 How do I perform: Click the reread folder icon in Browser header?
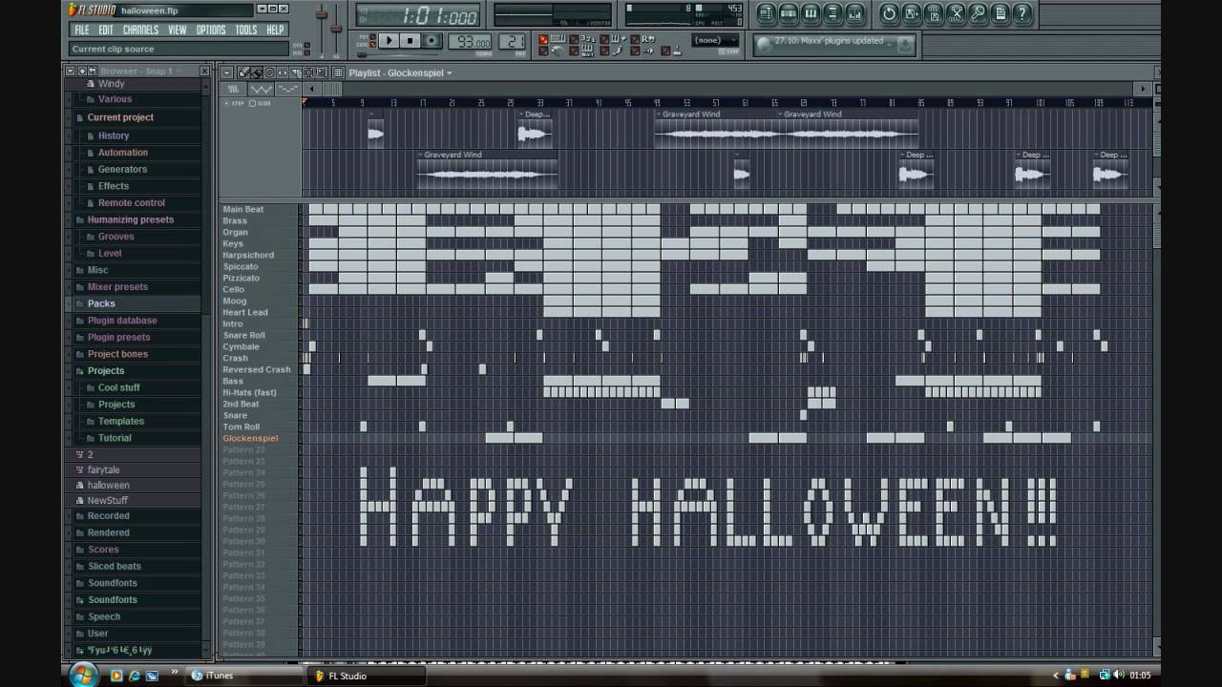coord(93,72)
